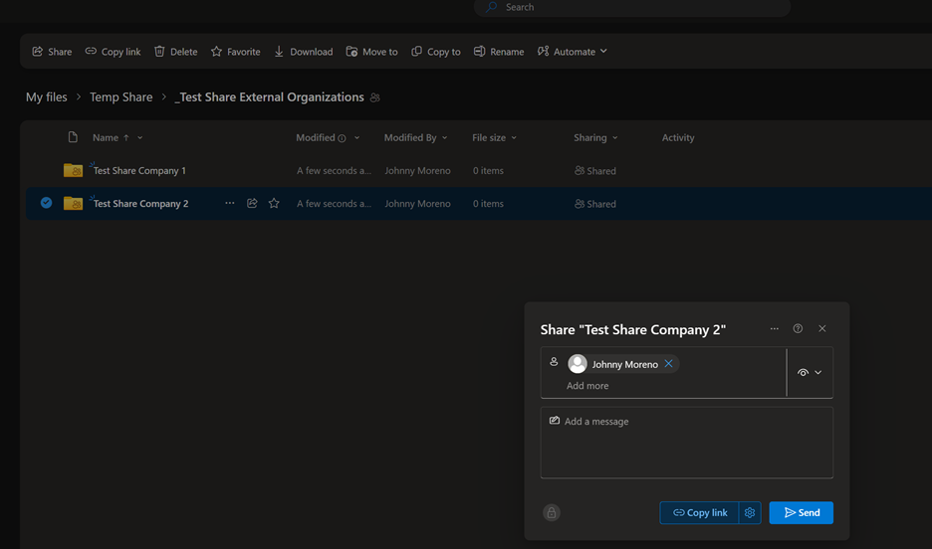Viewport: 932px width, 549px height.
Task: Remove Johnny Moreno from recipients
Action: point(669,364)
